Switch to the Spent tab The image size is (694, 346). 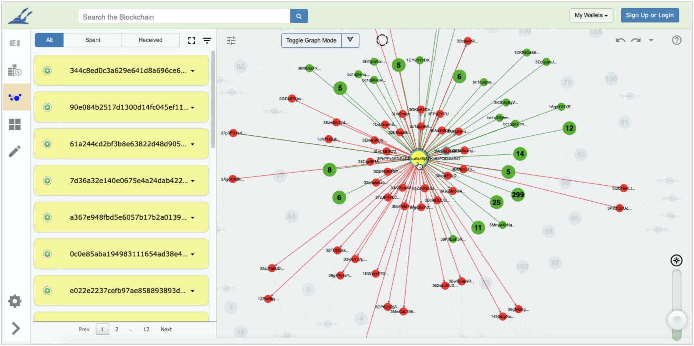coord(93,40)
